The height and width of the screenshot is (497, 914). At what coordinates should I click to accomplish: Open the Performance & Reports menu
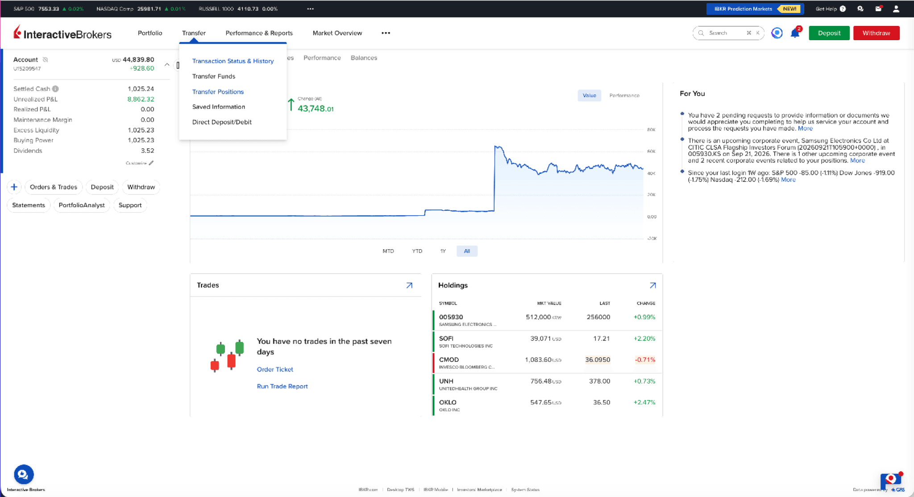pos(259,33)
